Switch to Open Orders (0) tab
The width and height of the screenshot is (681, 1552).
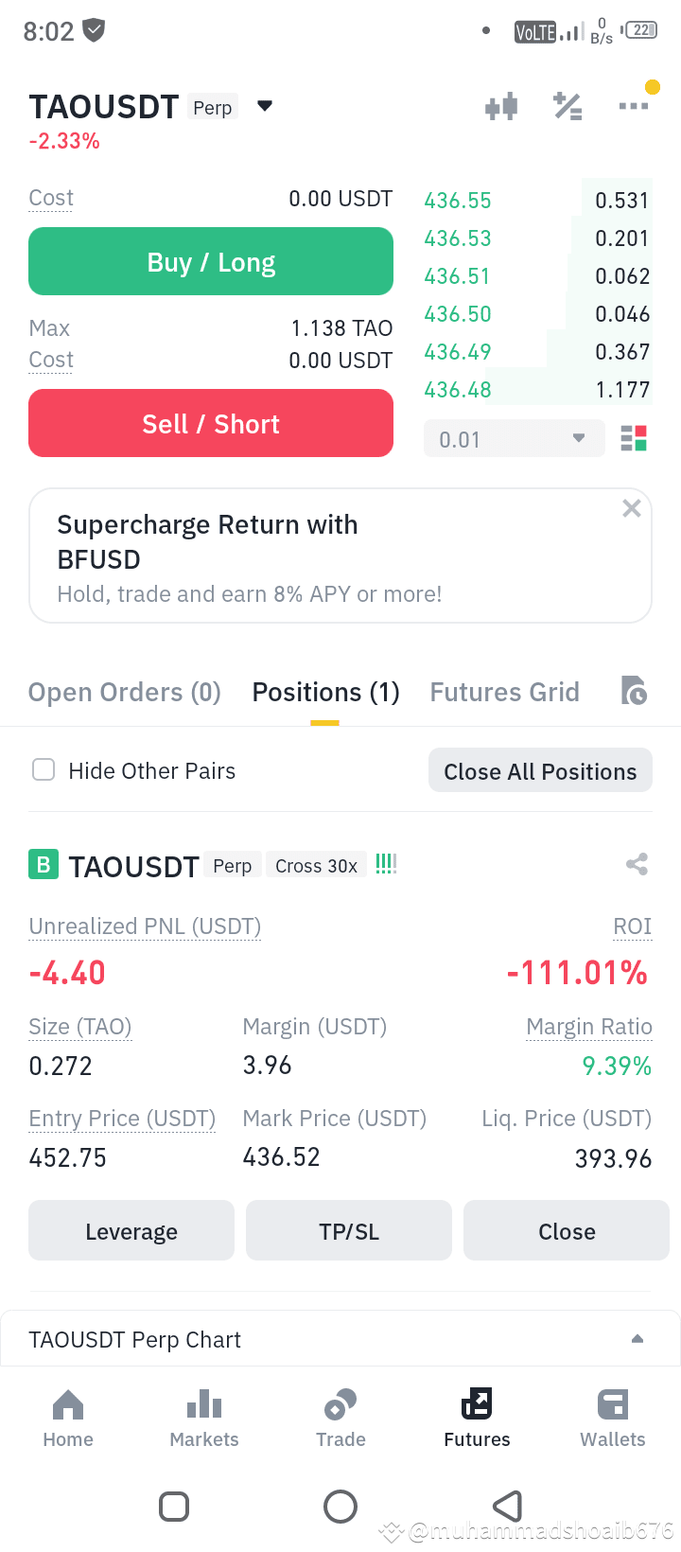(125, 692)
